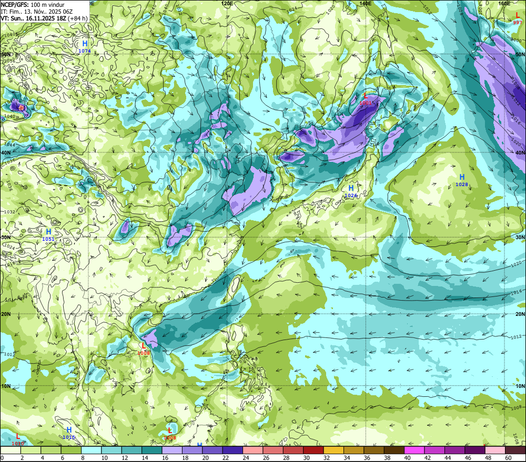Pick the light pink 48–60 legend swatch
The image size is (526, 462).
click(495, 450)
